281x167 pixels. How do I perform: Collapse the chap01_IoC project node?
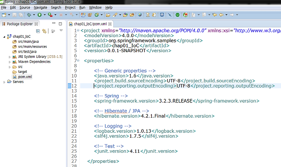pos(4,37)
